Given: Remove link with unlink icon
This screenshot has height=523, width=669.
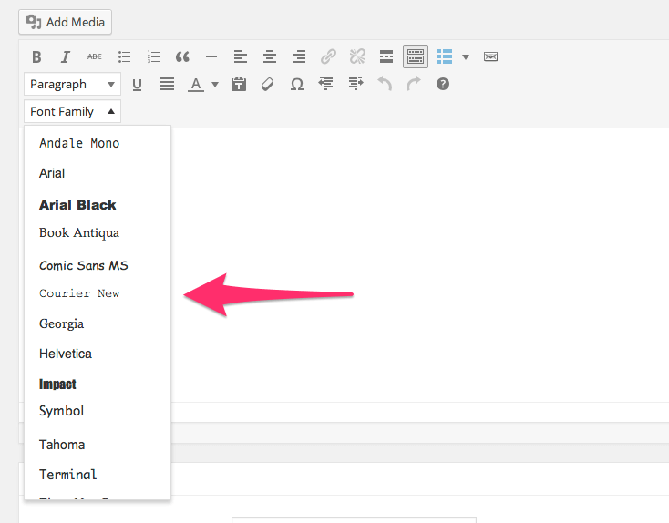Looking at the screenshot, I should point(357,56).
